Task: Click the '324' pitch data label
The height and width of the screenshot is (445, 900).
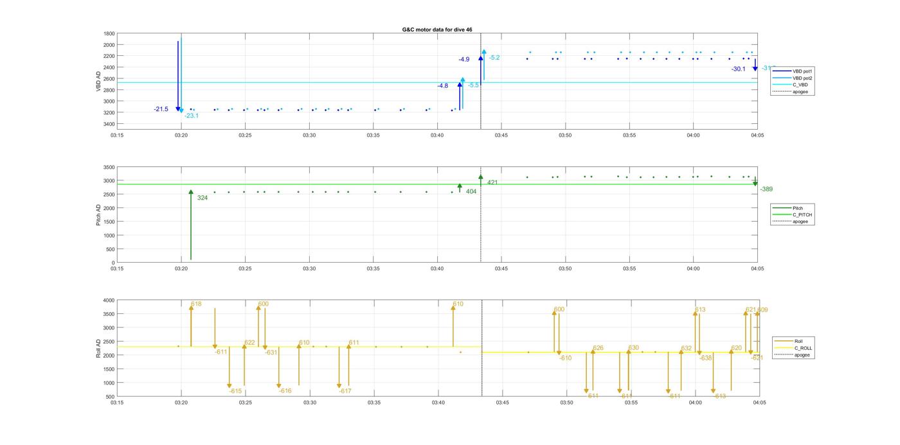Action: pyautogui.click(x=203, y=198)
